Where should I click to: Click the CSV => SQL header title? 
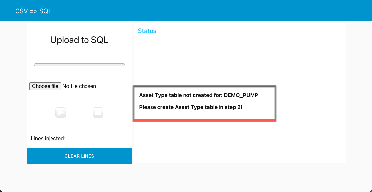tap(33, 11)
